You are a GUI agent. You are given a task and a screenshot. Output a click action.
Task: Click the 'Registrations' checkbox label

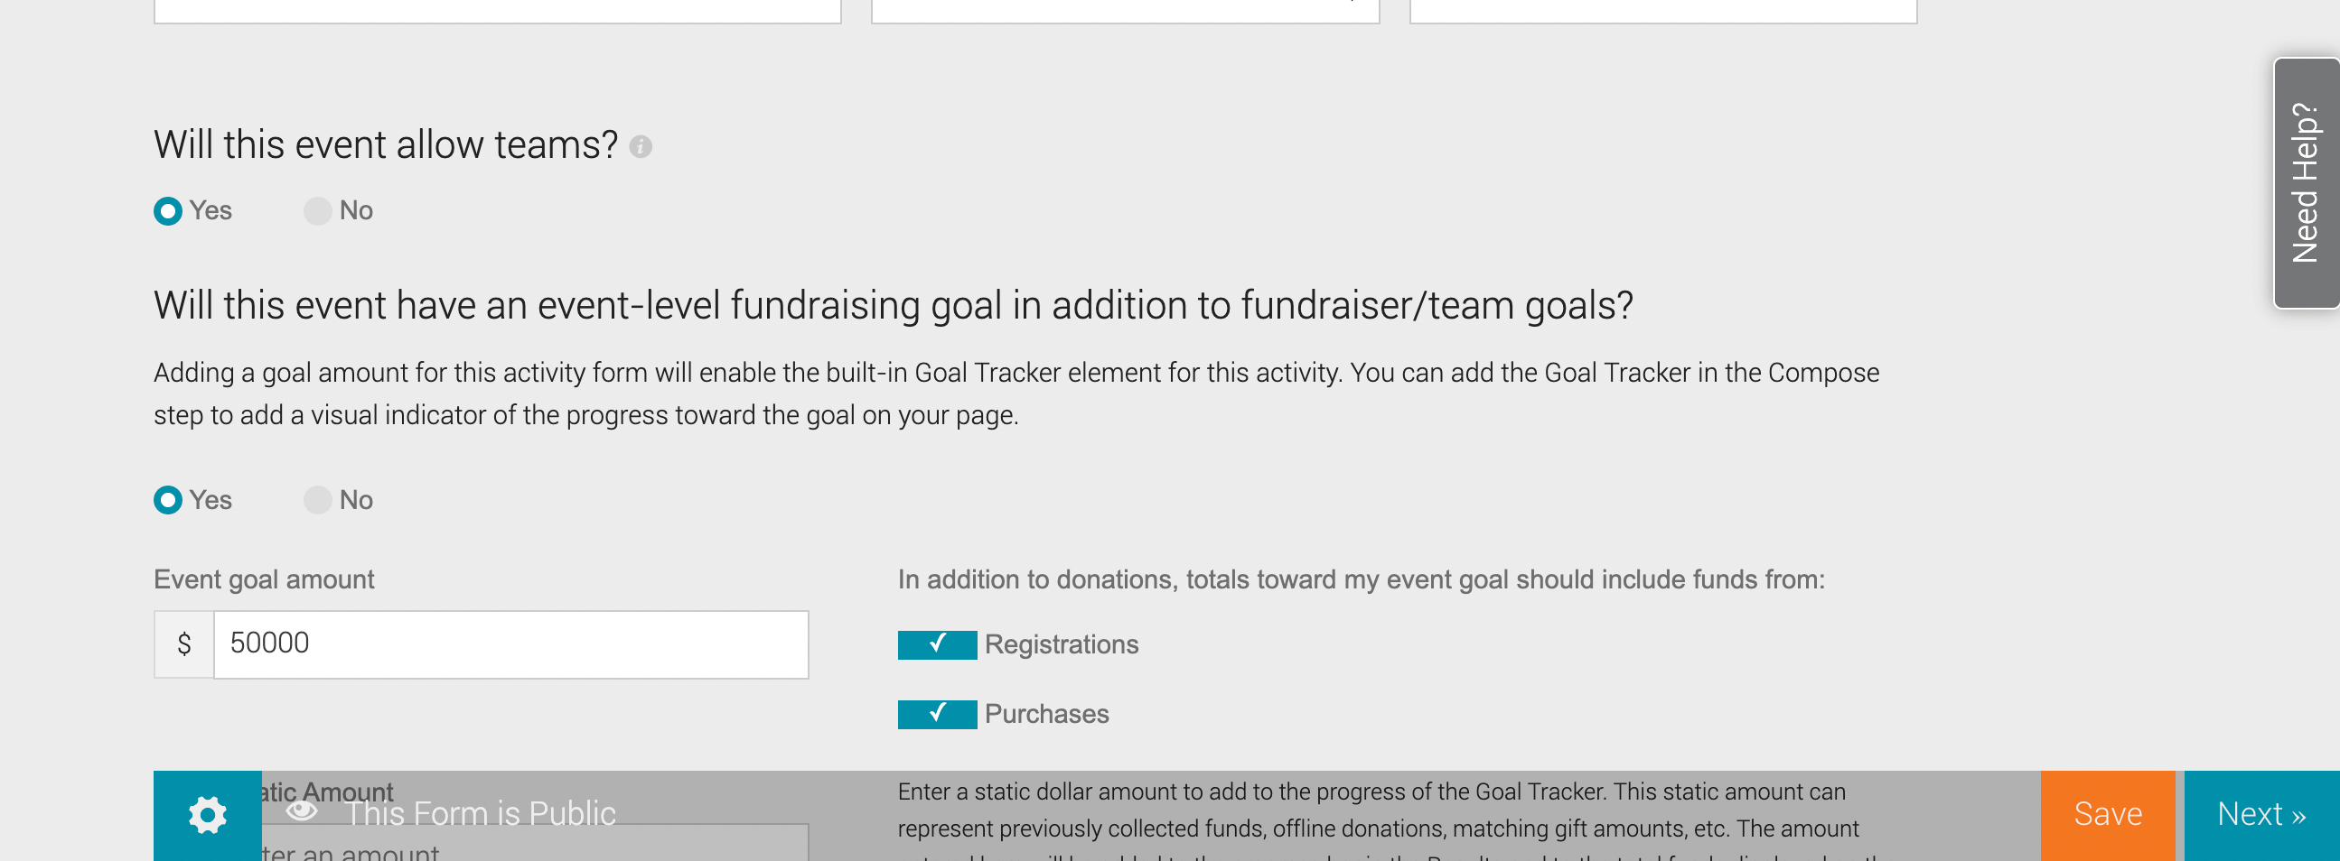[x=1061, y=644]
